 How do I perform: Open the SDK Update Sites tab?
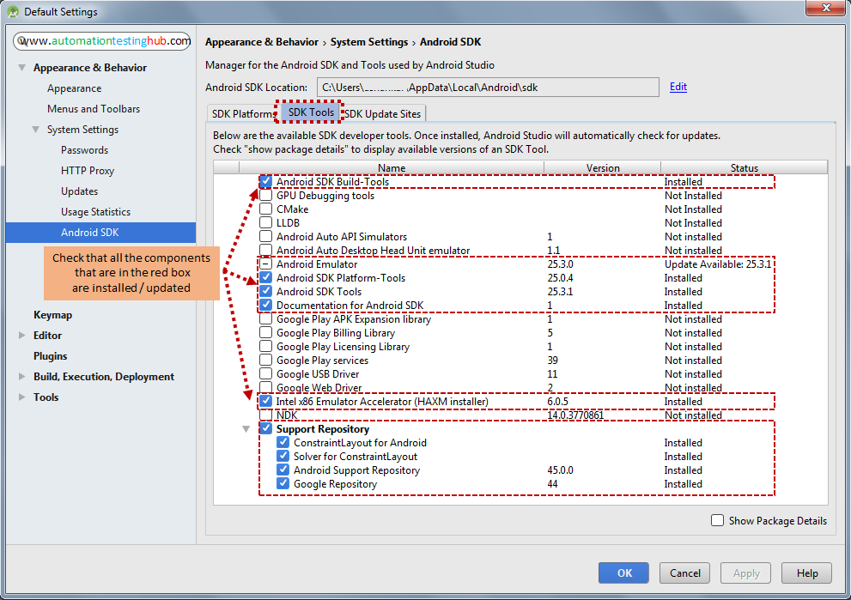point(383,114)
